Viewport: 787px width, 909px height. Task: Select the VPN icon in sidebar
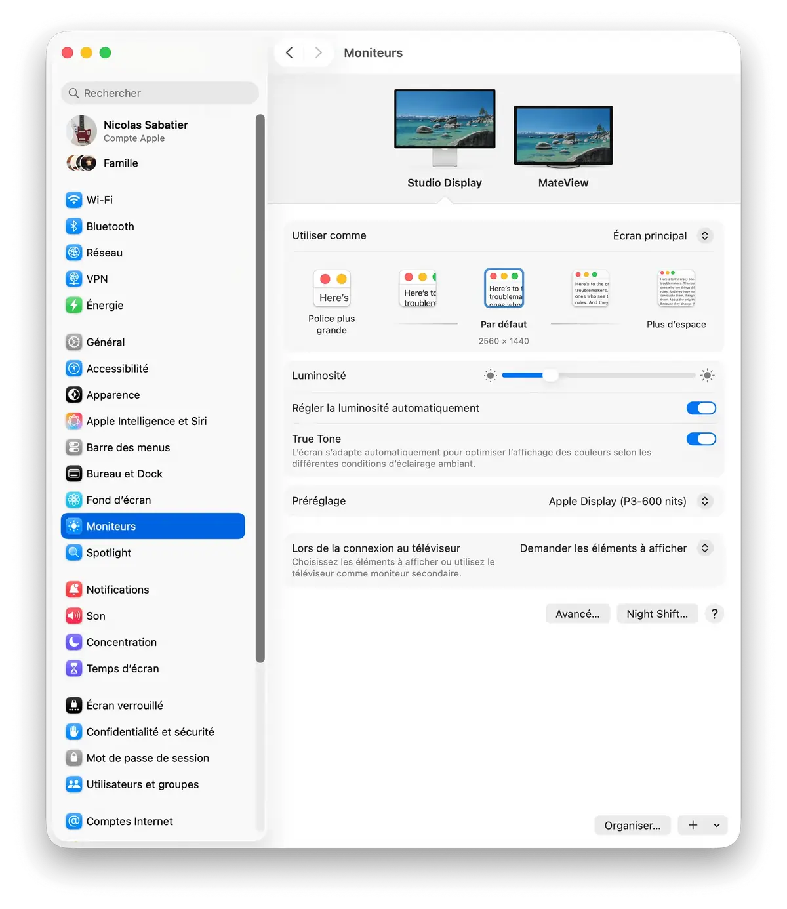[x=74, y=279]
